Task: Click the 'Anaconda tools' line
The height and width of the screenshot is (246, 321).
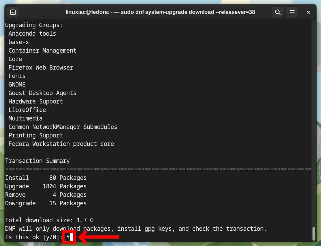Action: [32, 34]
